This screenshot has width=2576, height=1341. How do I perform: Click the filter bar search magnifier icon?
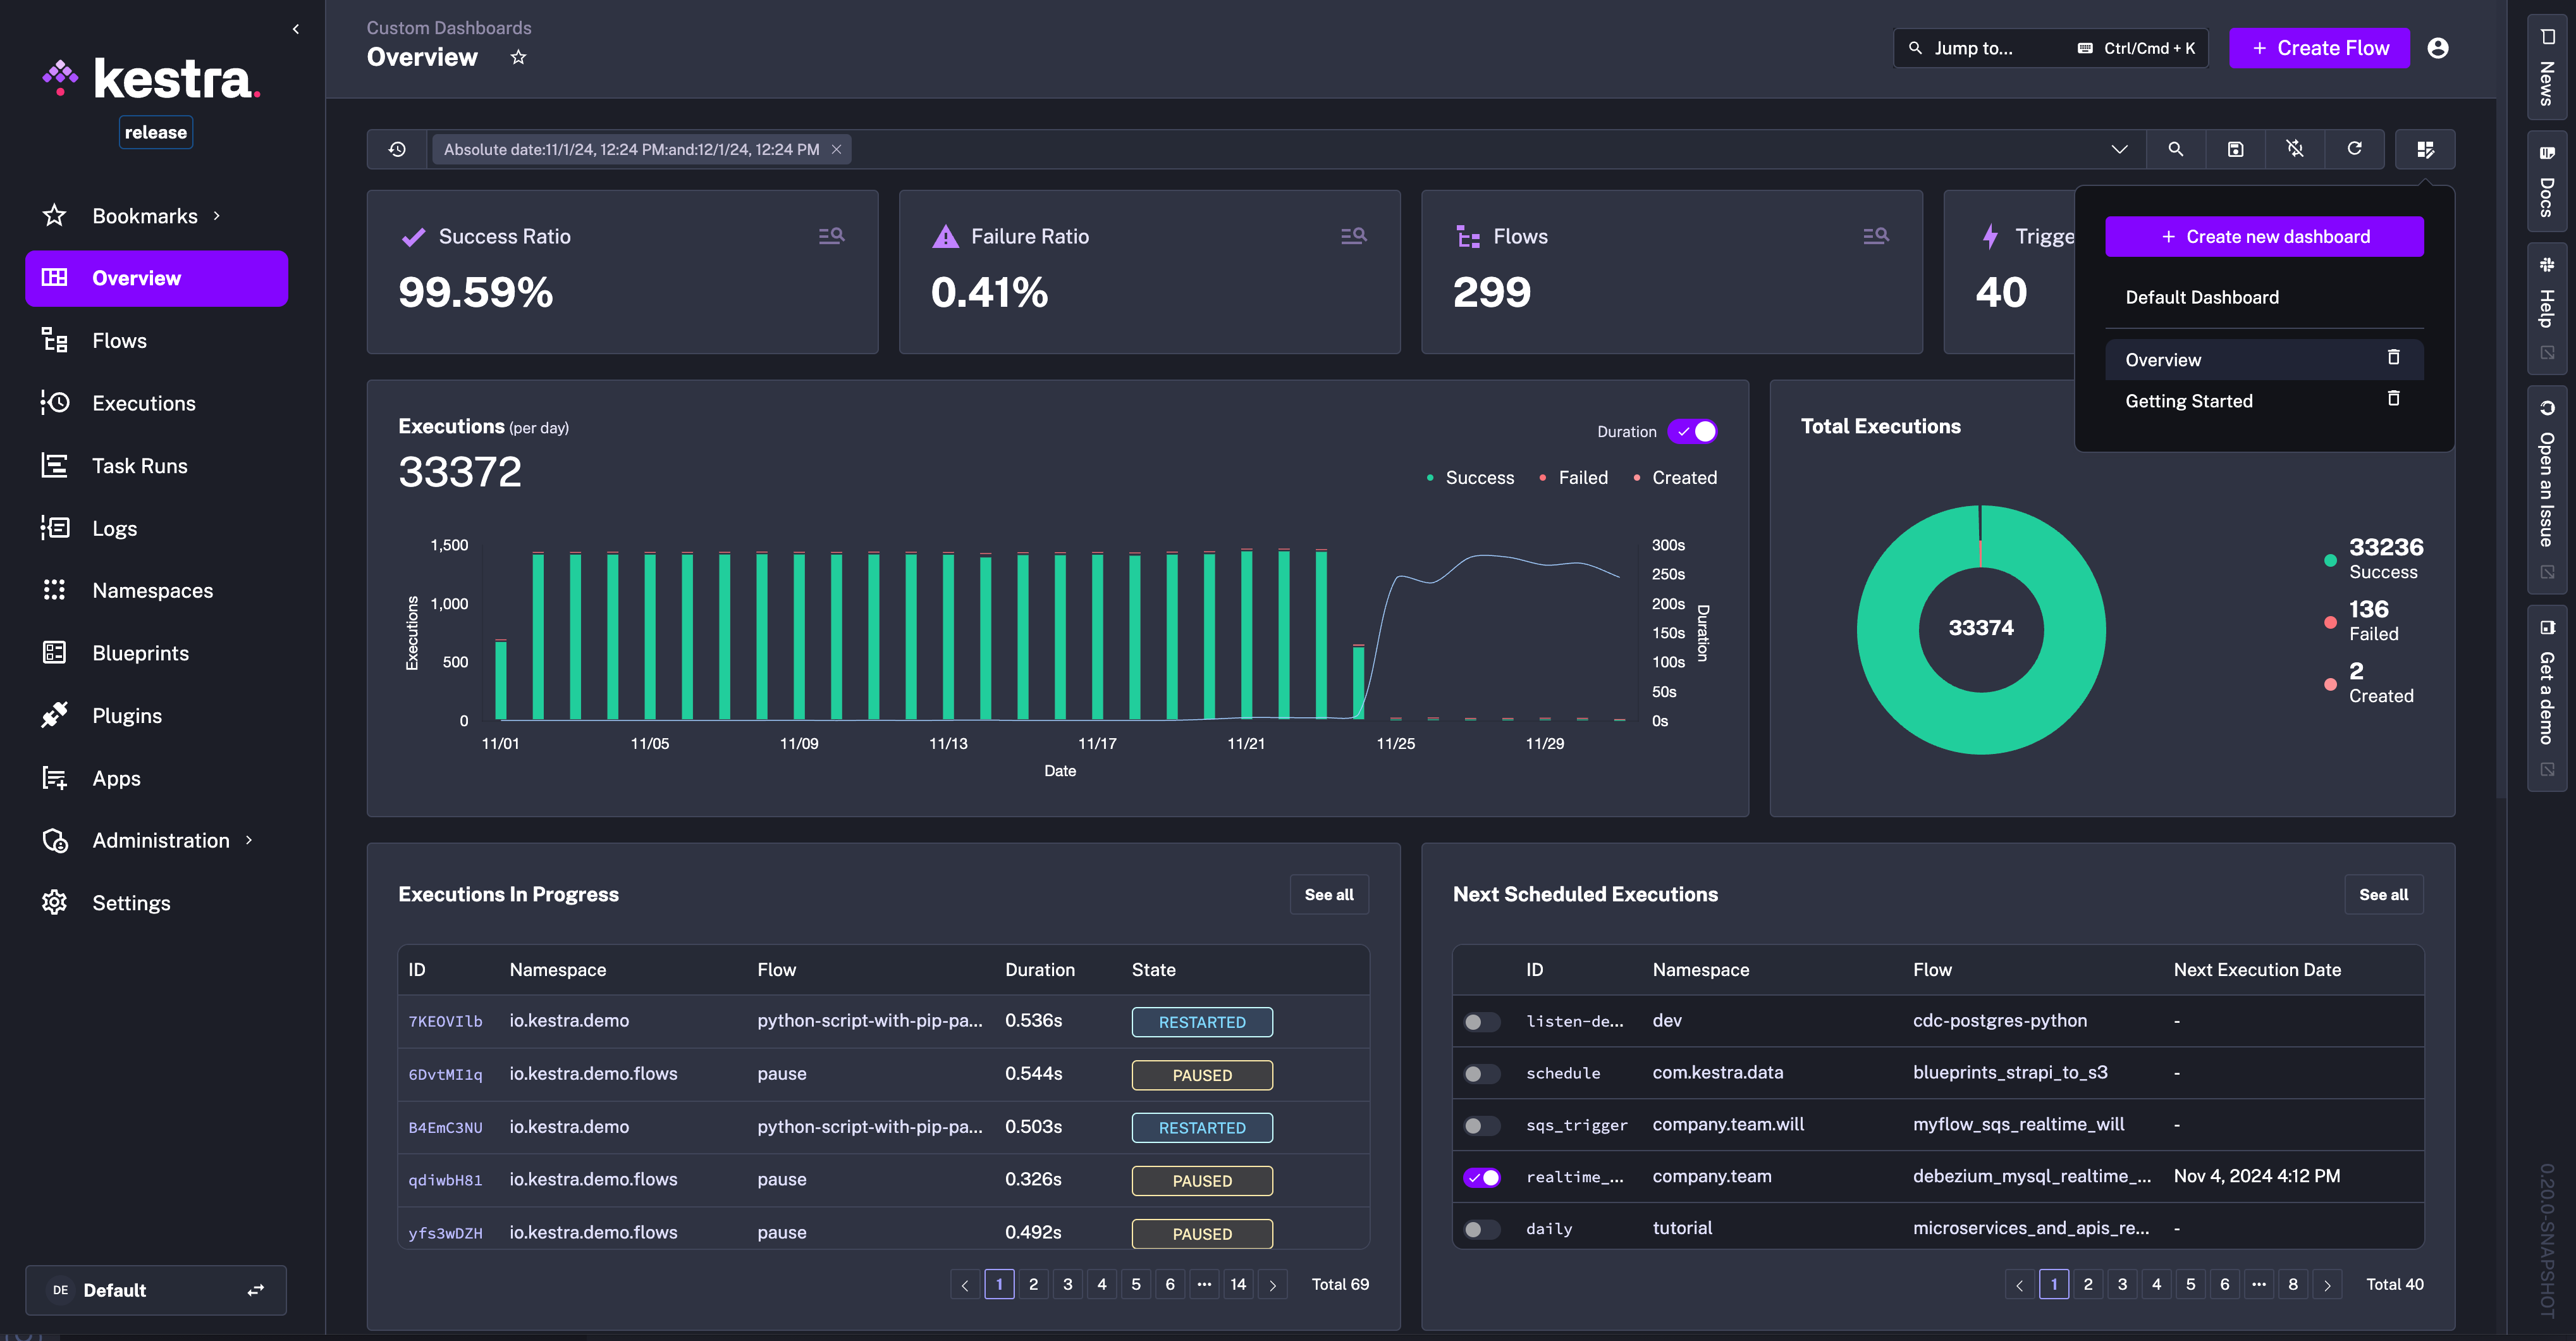pyautogui.click(x=2175, y=149)
